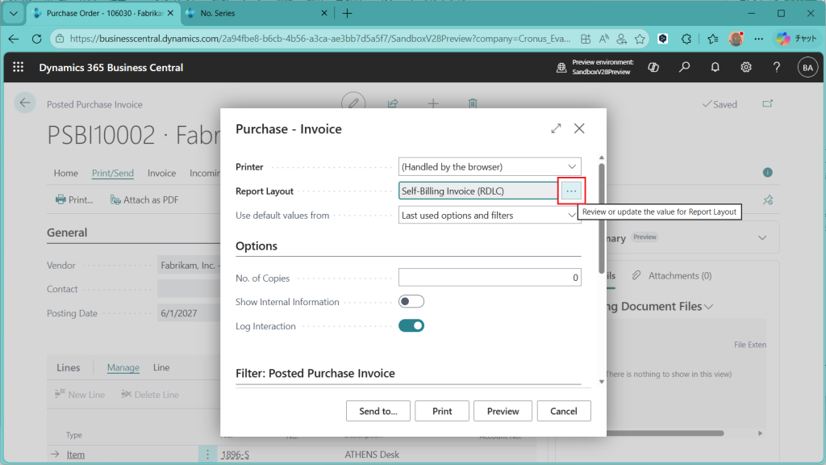Expand the Incoming Document Files dropdown
Viewport: 826px width, 465px height.
click(708, 307)
